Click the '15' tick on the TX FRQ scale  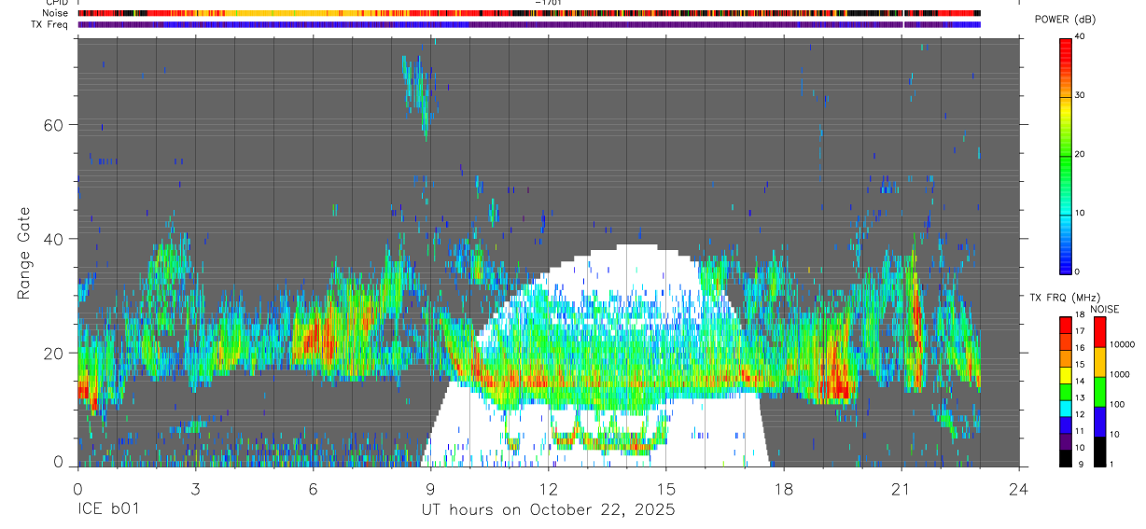[x=1080, y=365]
